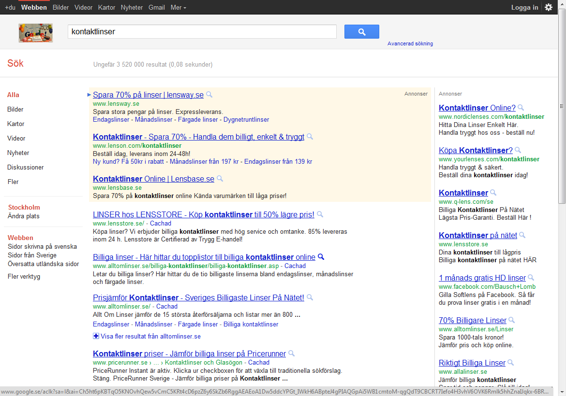Viewport: 566px width, 396px height.
Task: Open '1 månads gratis HD linser' ad
Action: coord(482,278)
